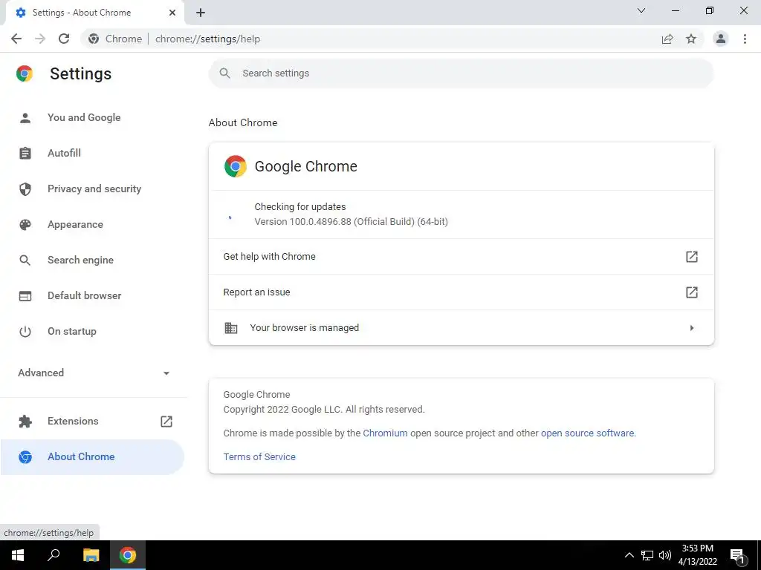Expand the Advanced settings section

click(94, 373)
